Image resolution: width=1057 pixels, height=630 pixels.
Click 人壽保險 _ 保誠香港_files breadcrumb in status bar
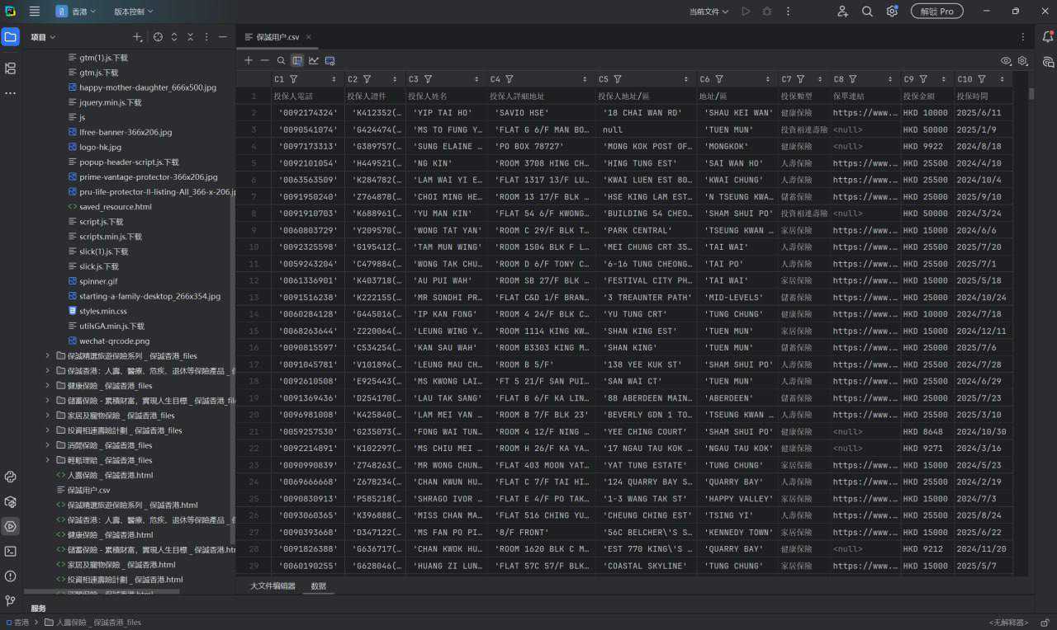click(92, 623)
